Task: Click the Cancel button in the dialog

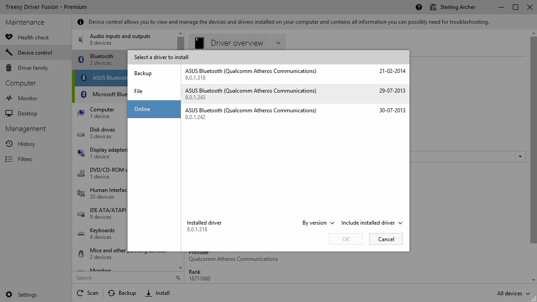Action: tap(386, 239)
